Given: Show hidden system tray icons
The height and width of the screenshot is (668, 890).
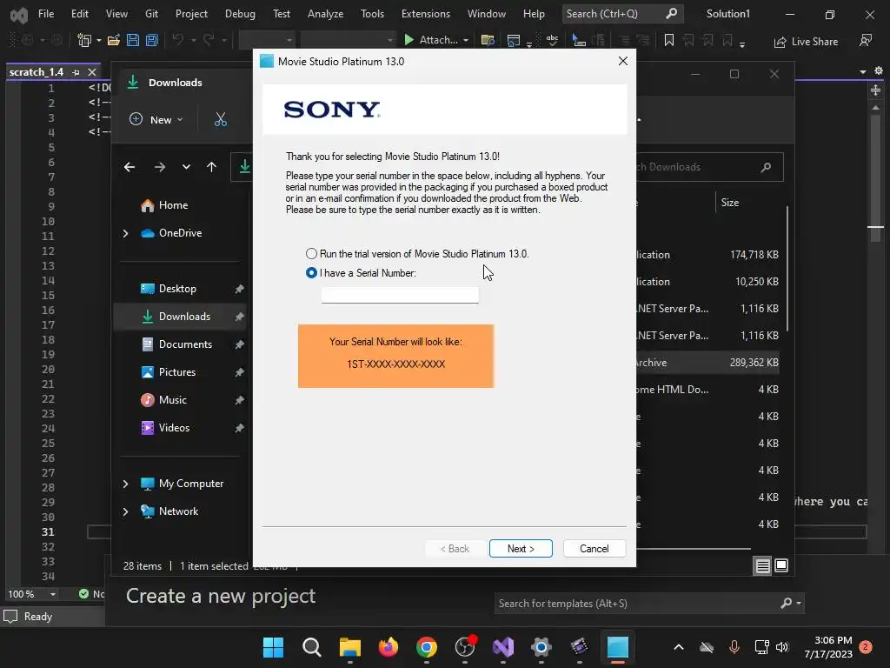Looking at the screenshot, I should pyautogui.click(x=679, y=647).
